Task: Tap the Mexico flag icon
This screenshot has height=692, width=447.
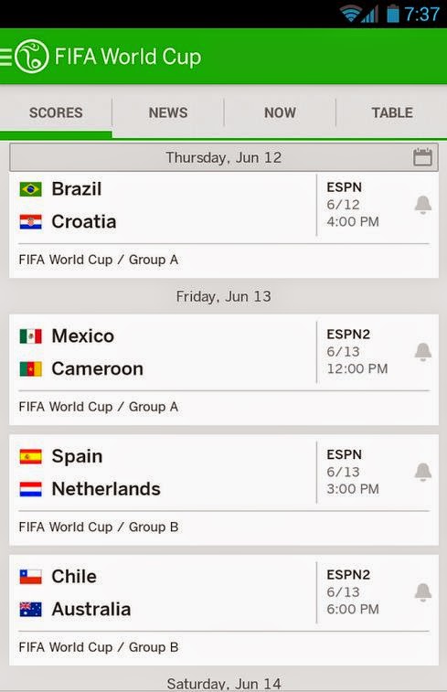Action: coord(30,336)
